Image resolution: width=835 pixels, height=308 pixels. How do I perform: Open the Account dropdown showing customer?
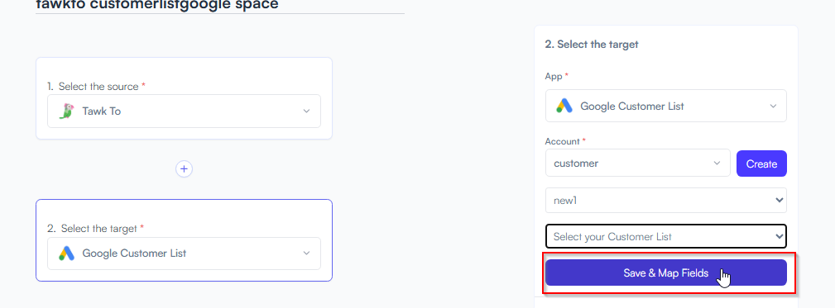pos(637,163)
